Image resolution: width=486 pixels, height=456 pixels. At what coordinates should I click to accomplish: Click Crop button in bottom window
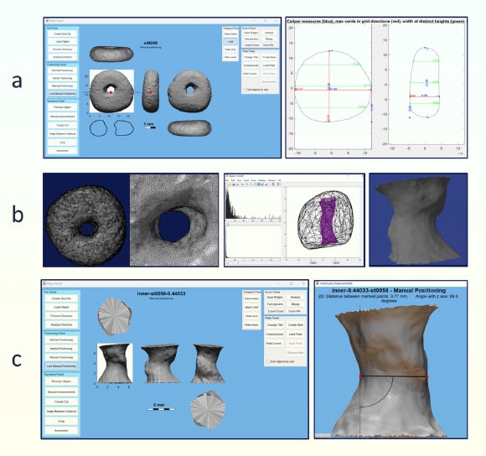click(61, 421)
